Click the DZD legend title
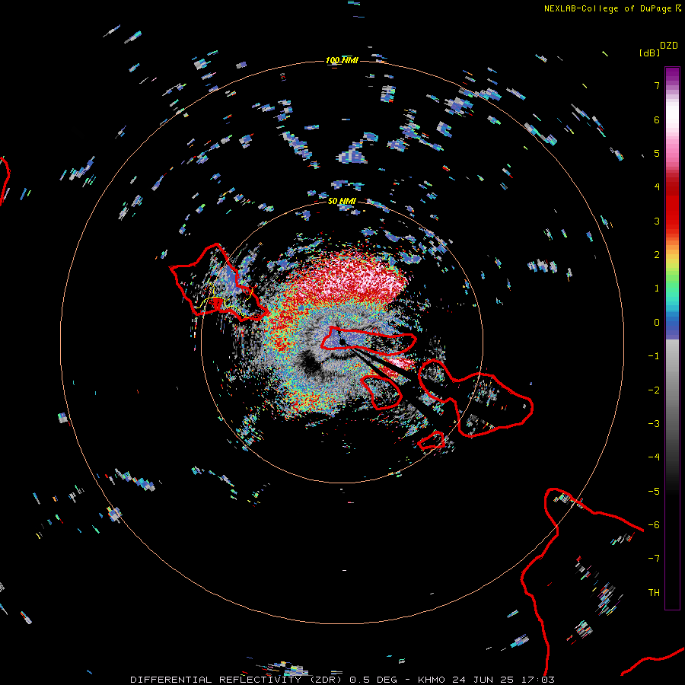The width and height of the screenshot is (685, 685). tap(669, 46)
